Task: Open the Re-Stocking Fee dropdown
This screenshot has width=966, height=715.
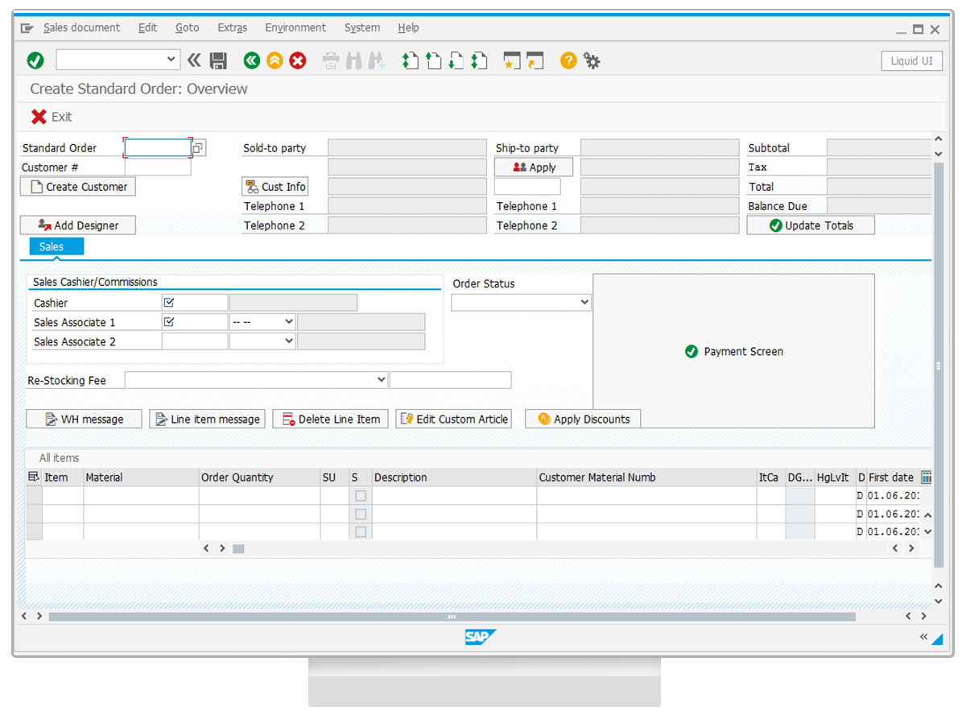Action: tap(381, 380)
